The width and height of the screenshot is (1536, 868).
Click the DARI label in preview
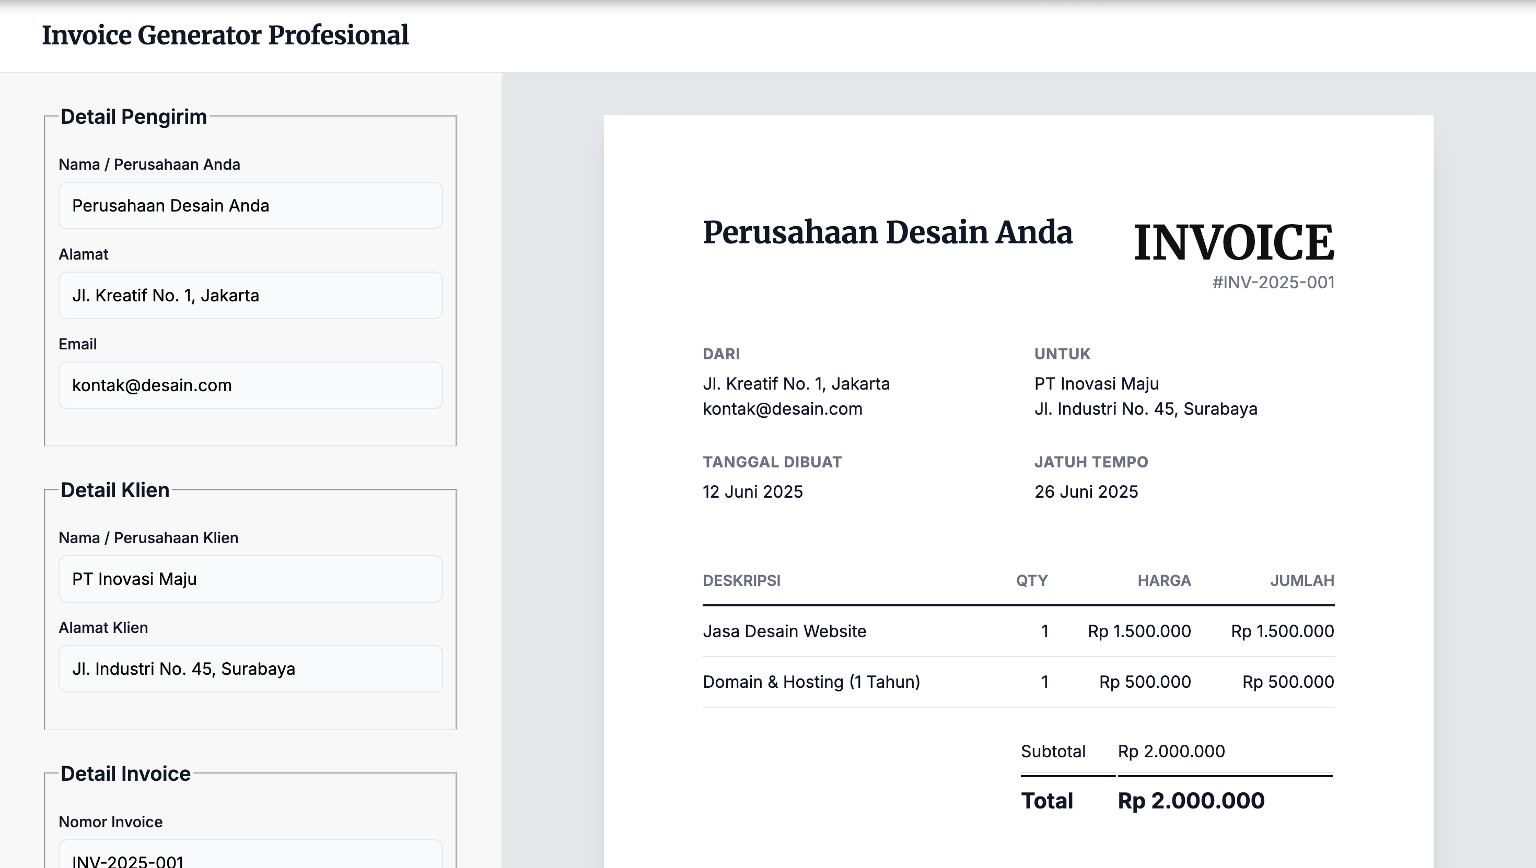coord(721,354)
